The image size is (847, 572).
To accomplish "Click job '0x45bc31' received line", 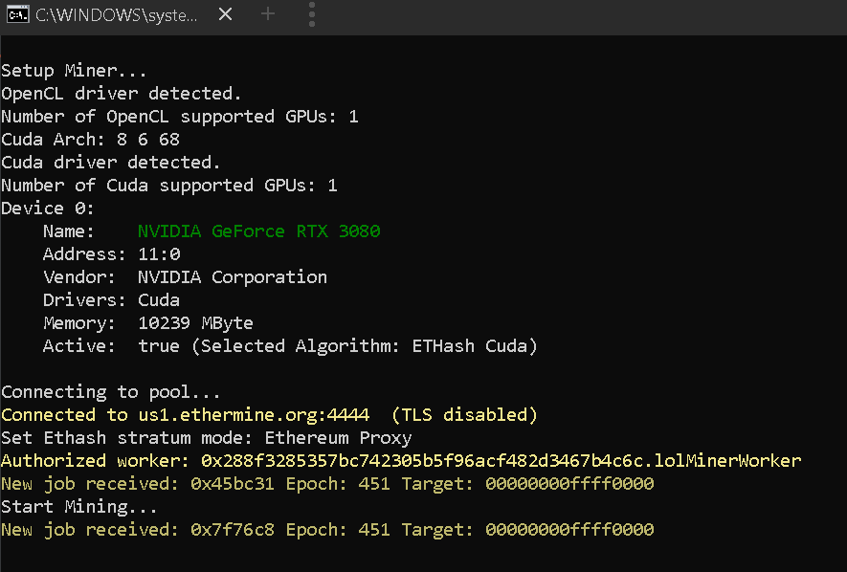I will point(327,483).
